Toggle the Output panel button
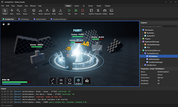 pyautogui.click(x=112, y=12)
